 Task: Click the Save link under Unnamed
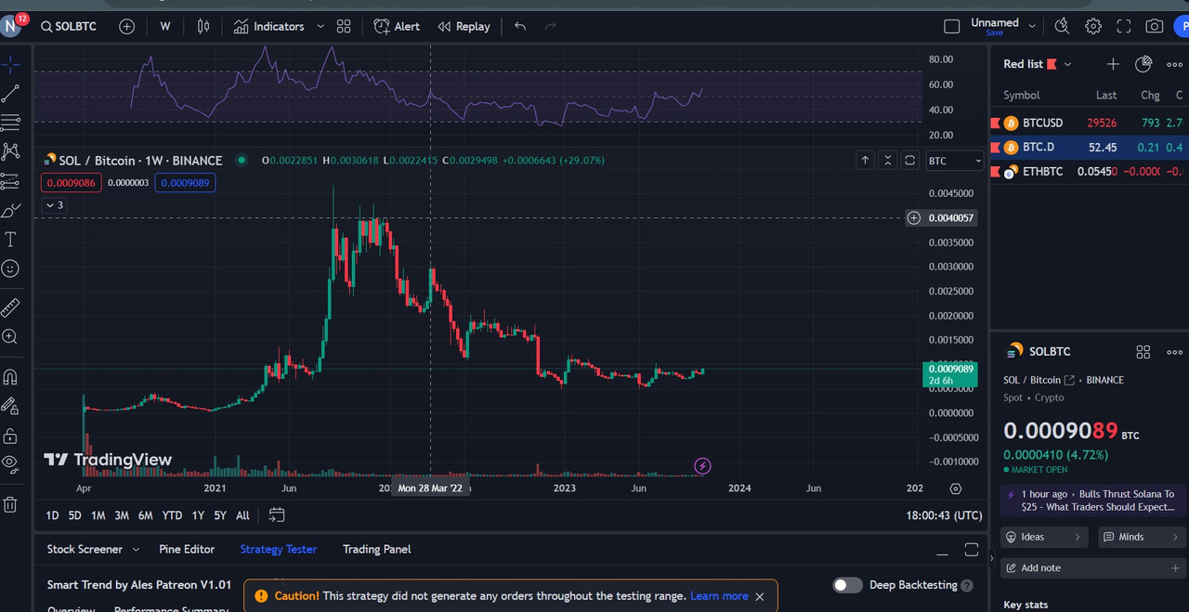[x=994, y=33]
